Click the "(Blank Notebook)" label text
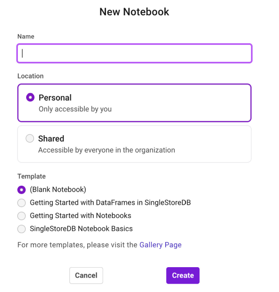The height and width of the screenshot is (292, 279). (58, 190)
